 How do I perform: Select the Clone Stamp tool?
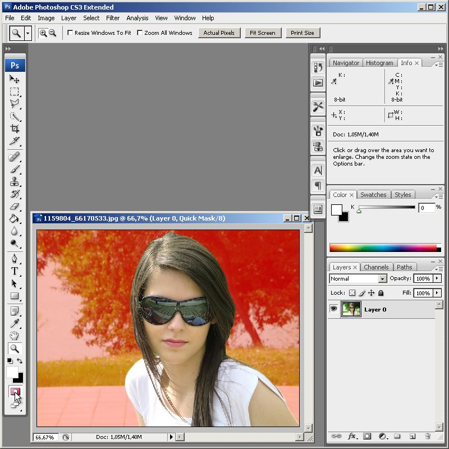point(15,181)
